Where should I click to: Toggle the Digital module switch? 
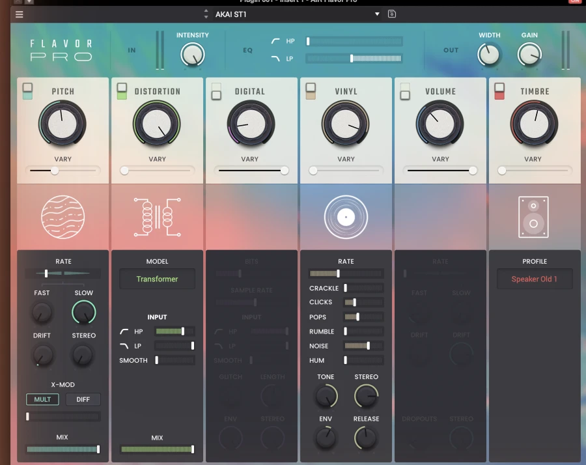(216, 91)
